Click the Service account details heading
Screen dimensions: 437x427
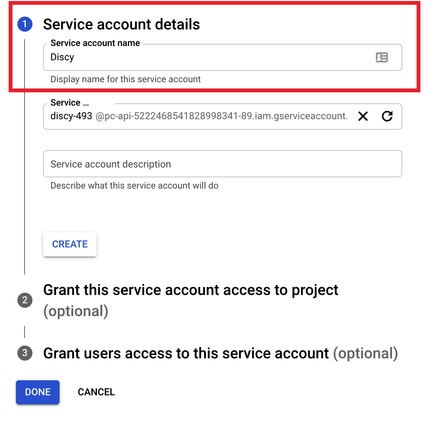[x=122, y=24]
